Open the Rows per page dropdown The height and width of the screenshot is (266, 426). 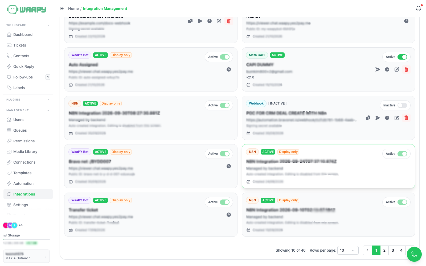click(x=348, y=250)
